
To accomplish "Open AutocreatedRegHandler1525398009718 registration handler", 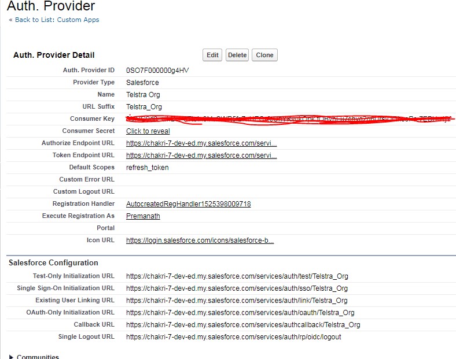I will pos(189,204).
